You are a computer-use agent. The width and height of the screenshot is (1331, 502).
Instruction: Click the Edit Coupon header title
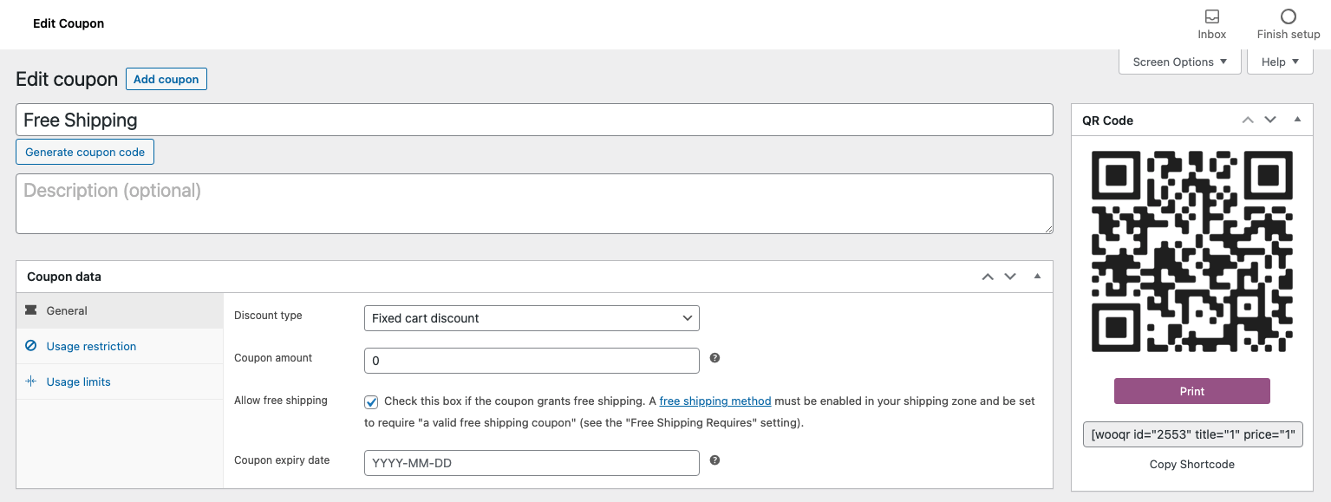(x=69, y=23)
